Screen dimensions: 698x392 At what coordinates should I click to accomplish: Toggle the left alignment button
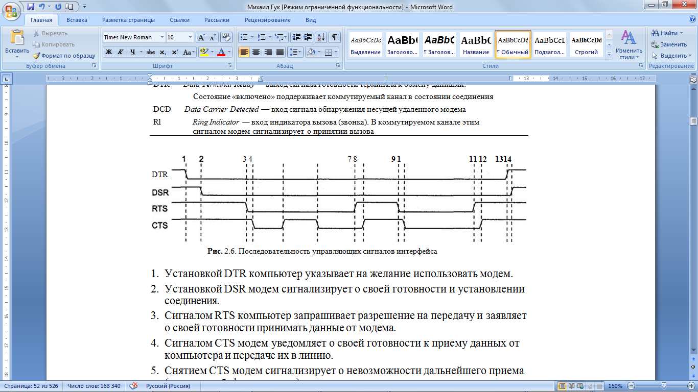click(x=244, y=52)
